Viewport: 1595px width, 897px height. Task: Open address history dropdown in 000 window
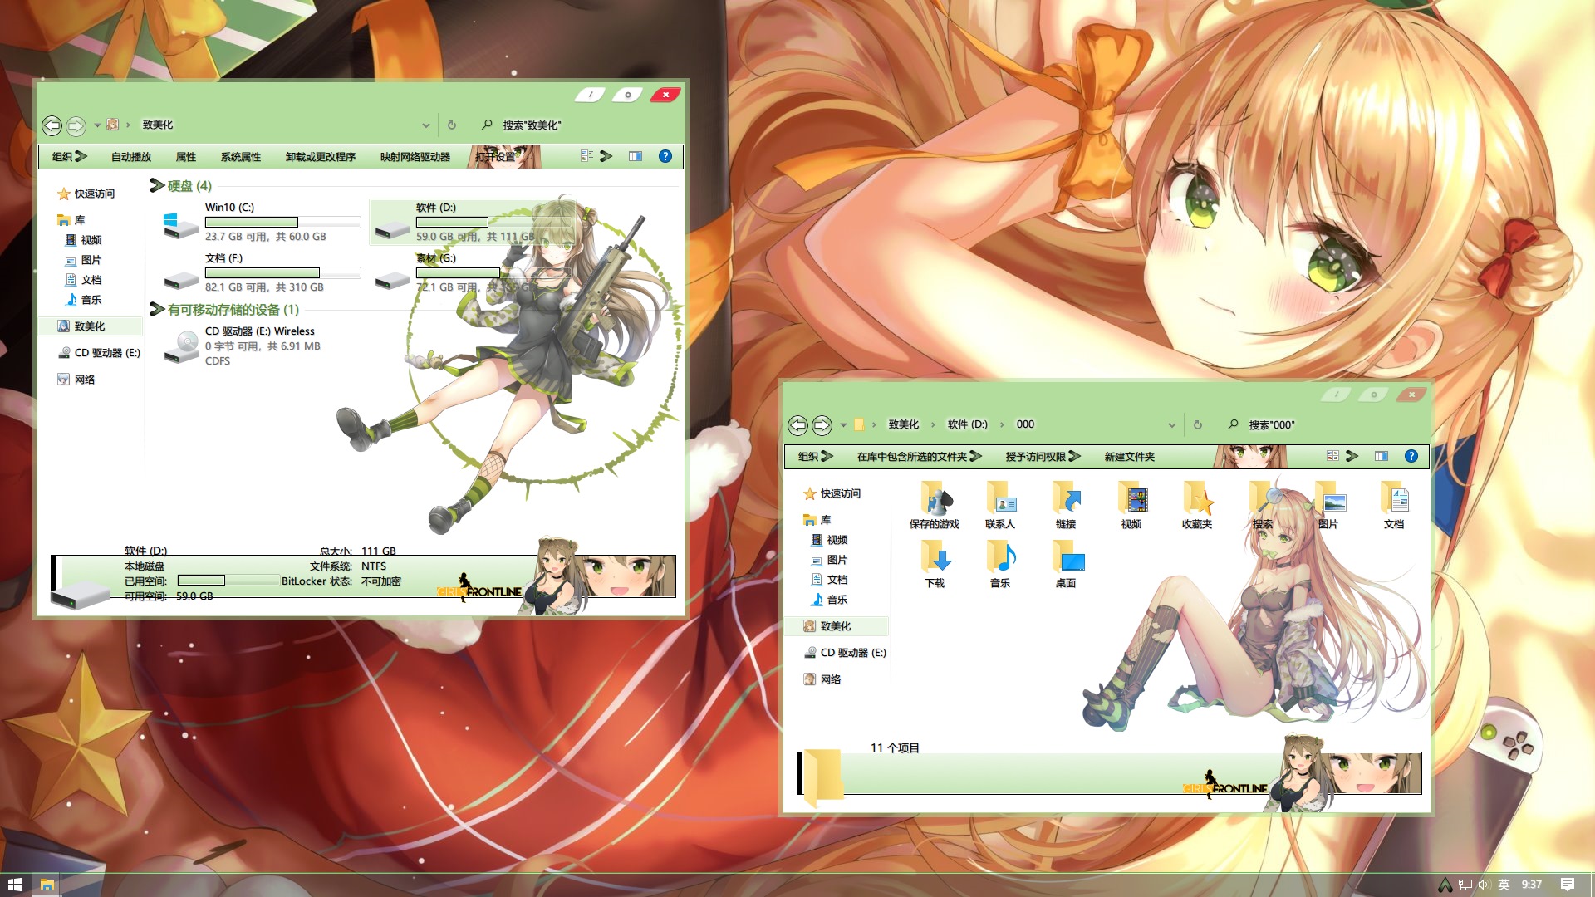click(1172, 425)
